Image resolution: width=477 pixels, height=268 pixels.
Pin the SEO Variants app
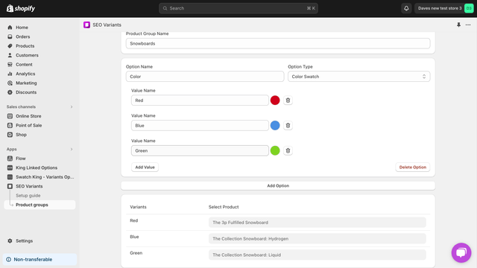[x=458, y=25]
